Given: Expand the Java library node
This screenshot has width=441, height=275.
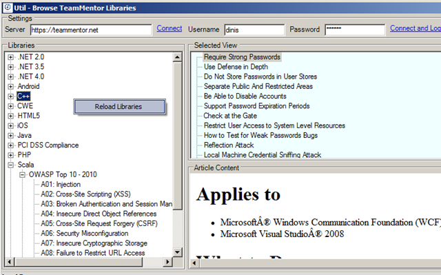Looking at the screenshot, I should [11, 136].
